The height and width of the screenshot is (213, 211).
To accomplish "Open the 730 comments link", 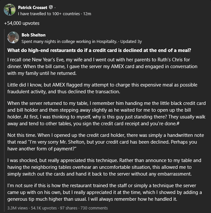I will pos(94,208).
